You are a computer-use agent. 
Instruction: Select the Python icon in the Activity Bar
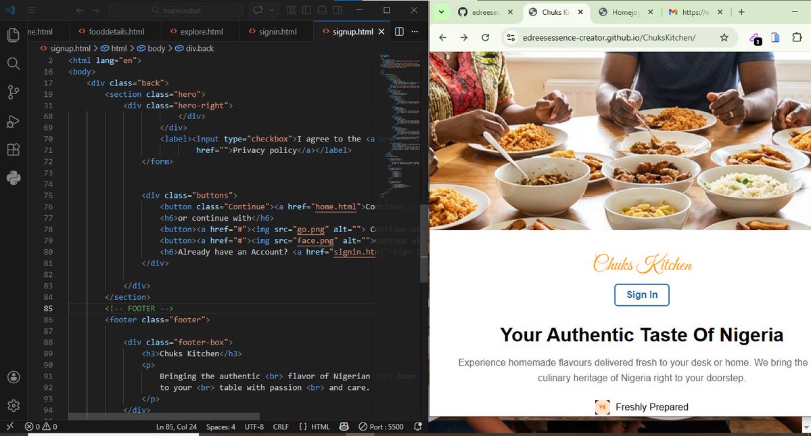coord(13,178)
